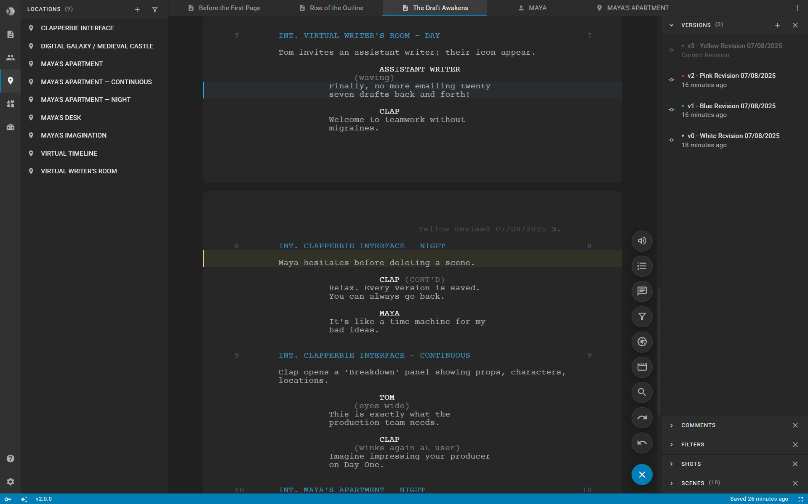Expand the Shots section

(x=672, y=464)
